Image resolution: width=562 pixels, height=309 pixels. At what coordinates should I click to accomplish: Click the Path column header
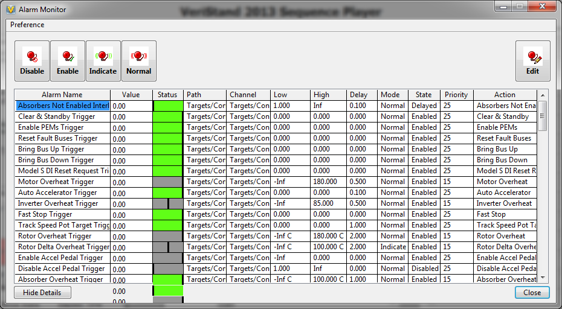pyautogui.click(x=205, y=95)
